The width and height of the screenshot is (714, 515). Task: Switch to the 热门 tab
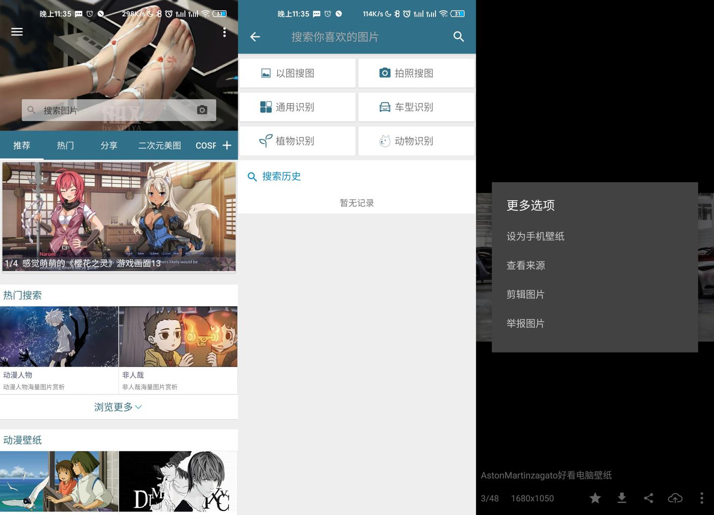coord(65,145)
